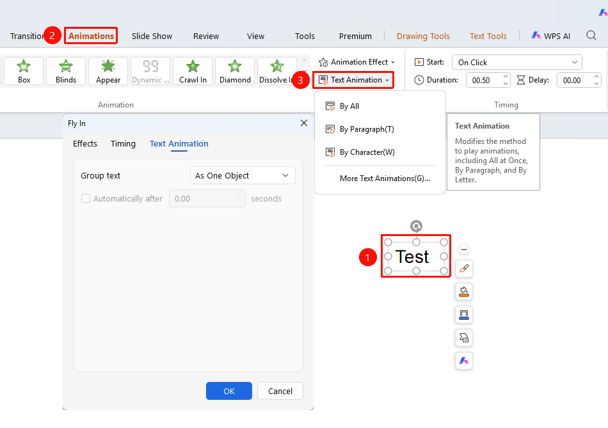The image size is (608, 428).
Task: Open the shape outline floating tool
Action: [x=464, y=314]
